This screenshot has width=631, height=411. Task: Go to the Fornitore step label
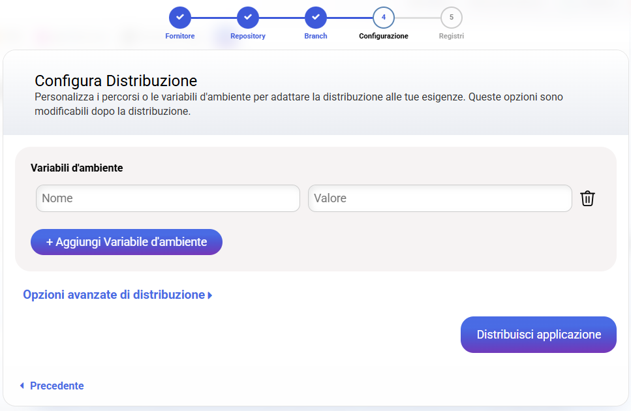coord(180,36)
